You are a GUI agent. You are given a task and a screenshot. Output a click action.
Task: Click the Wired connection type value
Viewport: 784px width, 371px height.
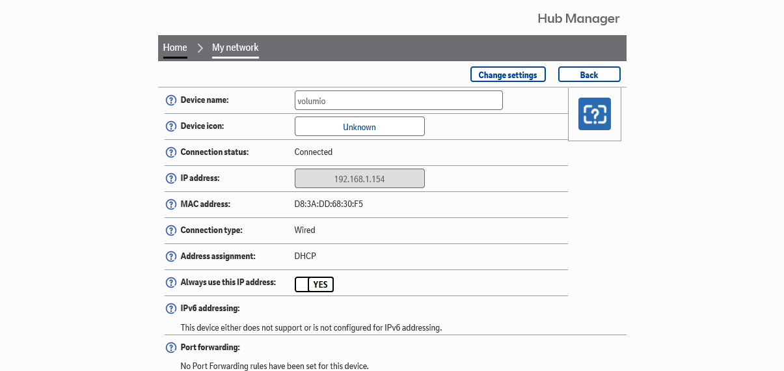click(305, 230)
